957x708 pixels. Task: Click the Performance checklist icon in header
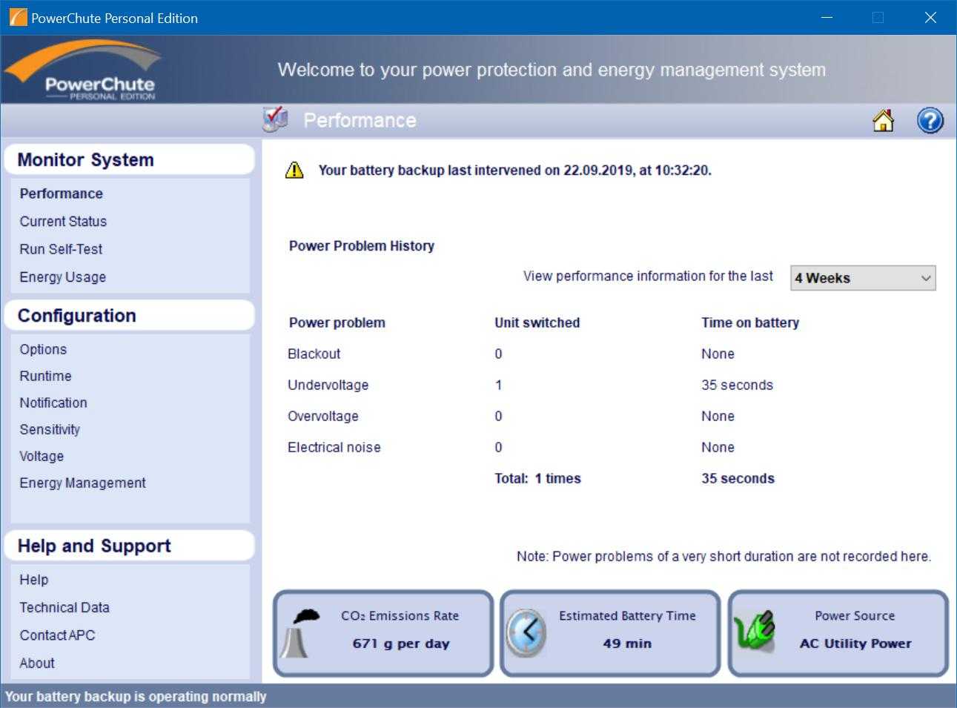point(275,119)
